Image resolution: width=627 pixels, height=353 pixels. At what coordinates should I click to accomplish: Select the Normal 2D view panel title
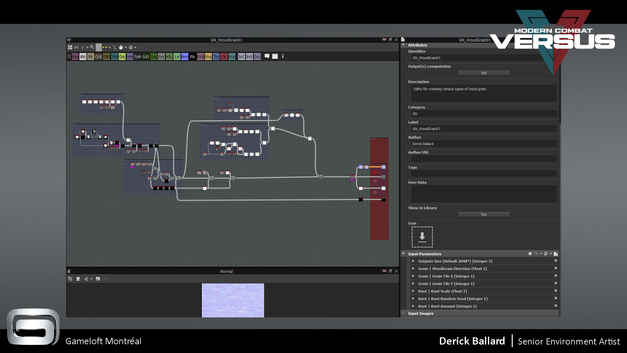pos(226,271)
